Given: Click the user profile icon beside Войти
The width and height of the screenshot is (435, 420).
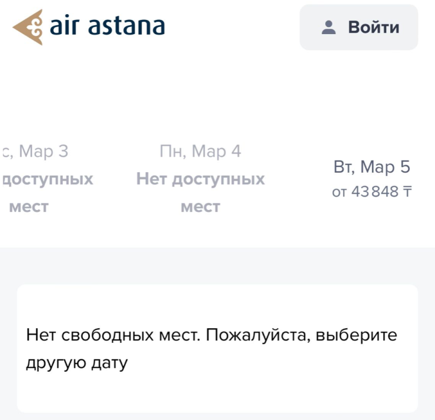Looking at the screenshot, I should (329, 28).
